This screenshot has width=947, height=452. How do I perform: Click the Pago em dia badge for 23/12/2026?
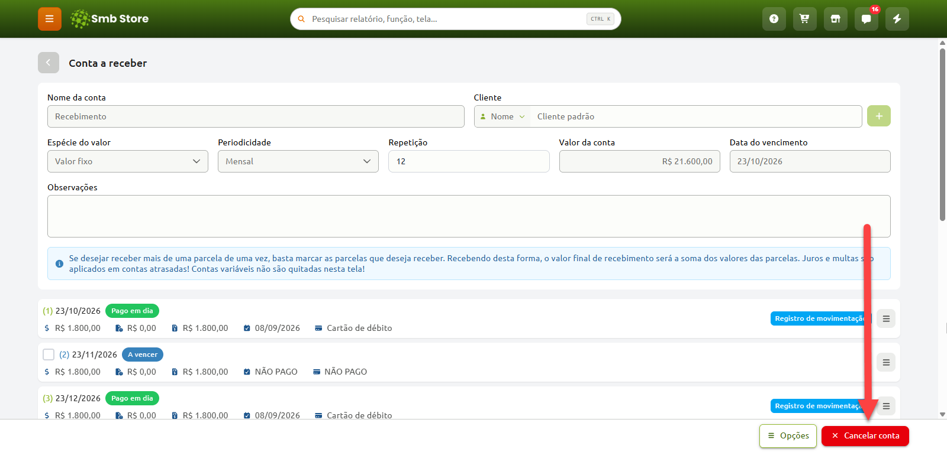[x=132, y=398]
